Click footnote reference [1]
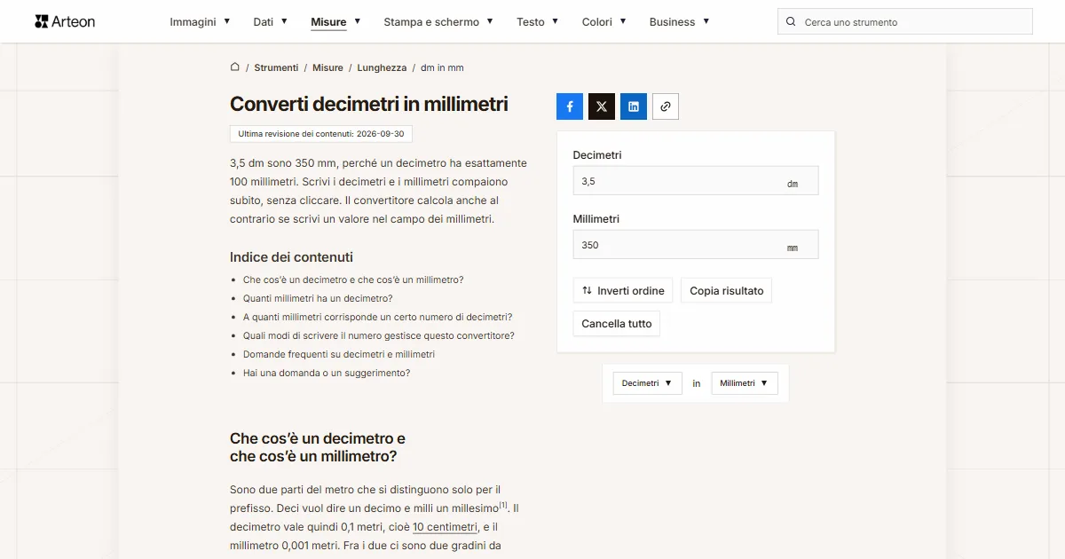Image resolution: width=1065 pixels, height=559 pixels. click(503, 505)
